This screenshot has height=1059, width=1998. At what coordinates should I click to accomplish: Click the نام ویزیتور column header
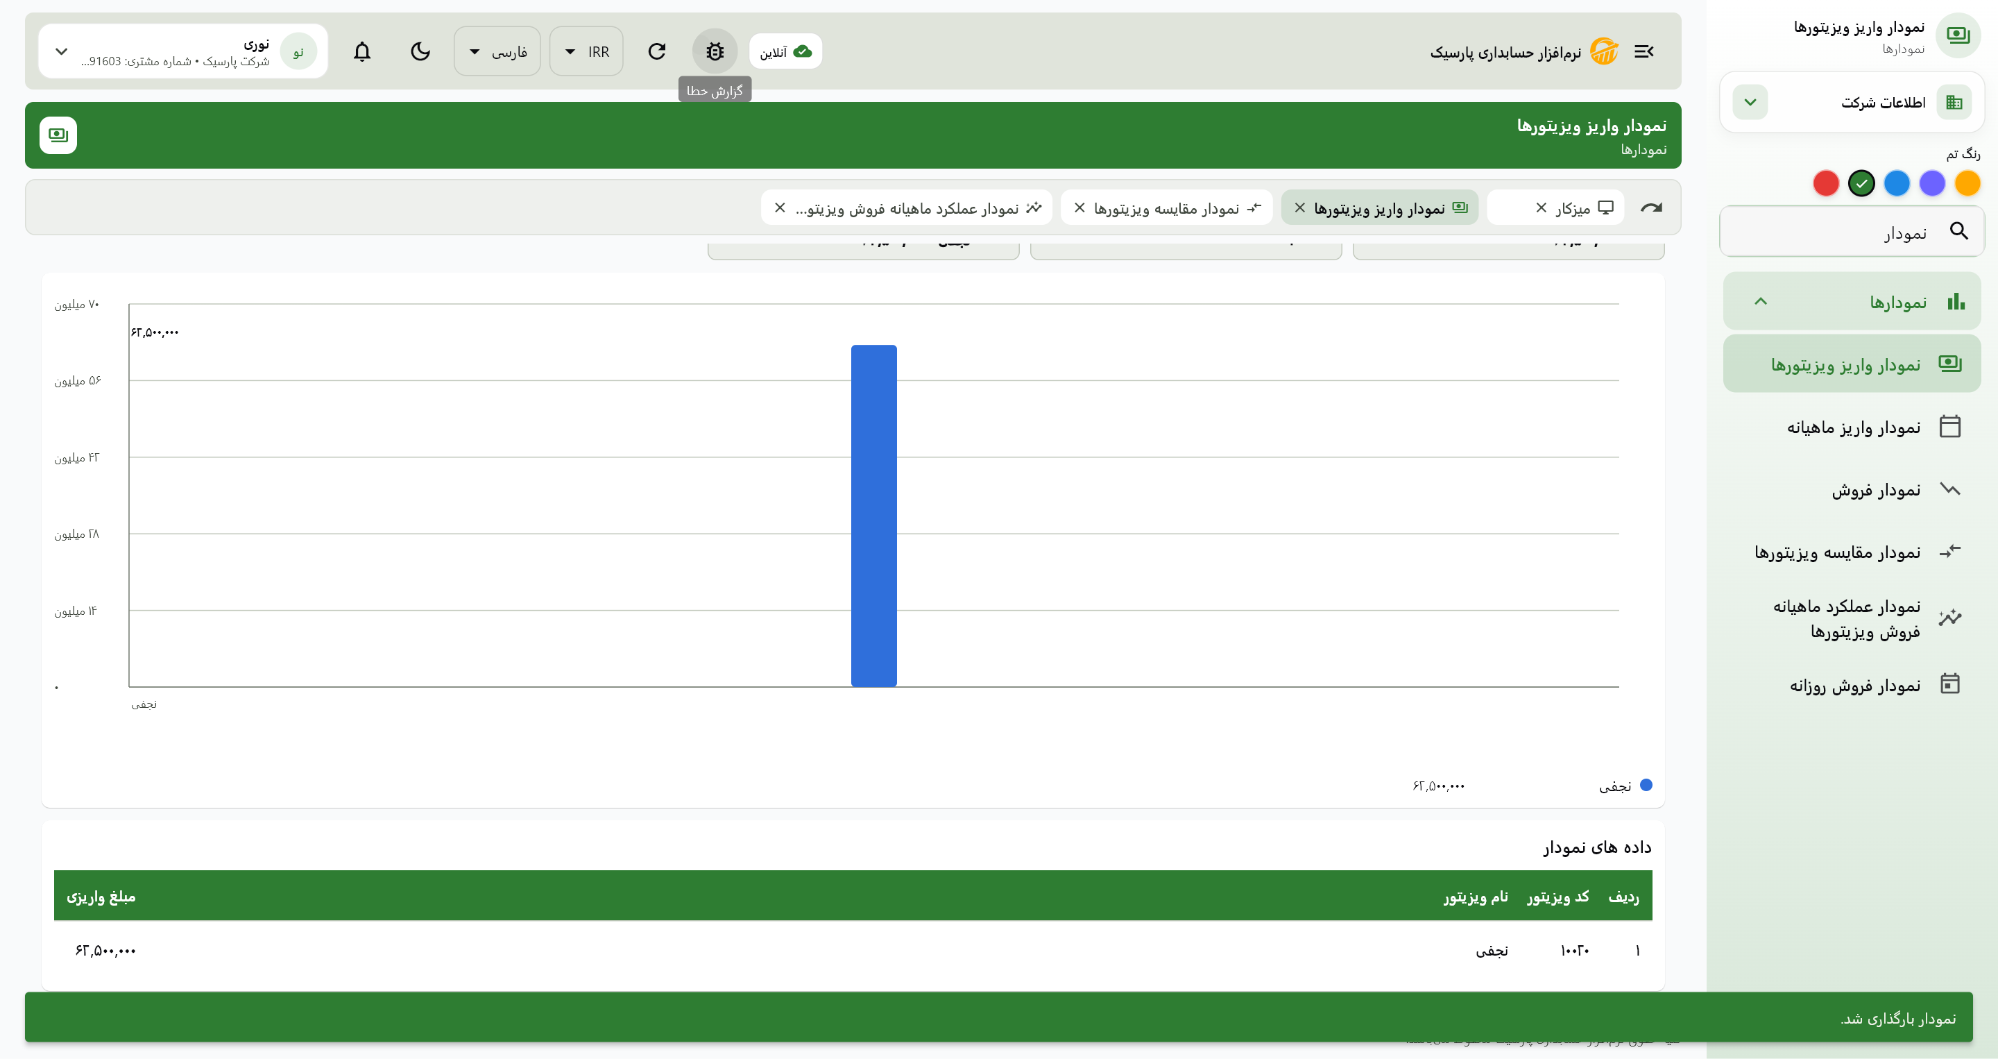[1476, 897]
